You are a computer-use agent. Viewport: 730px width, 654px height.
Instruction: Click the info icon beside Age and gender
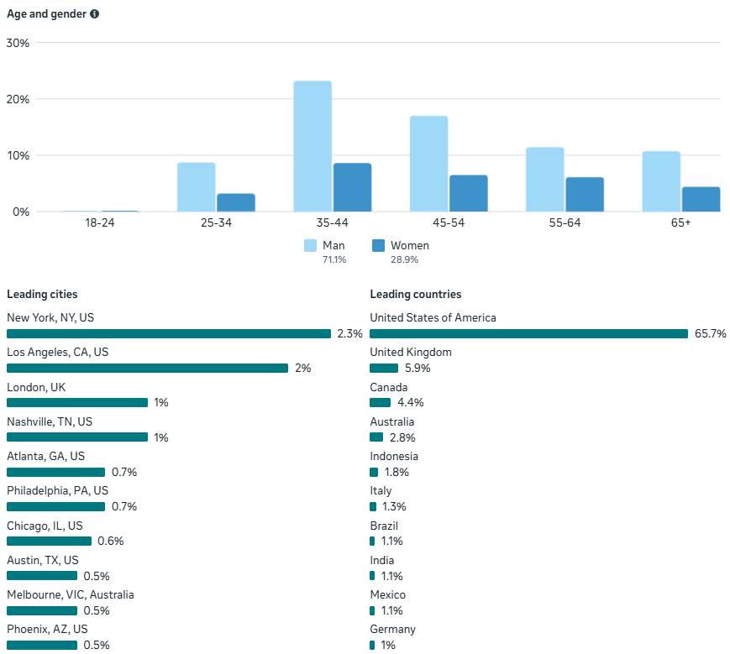pyautogui.click(x=95, y=14)
